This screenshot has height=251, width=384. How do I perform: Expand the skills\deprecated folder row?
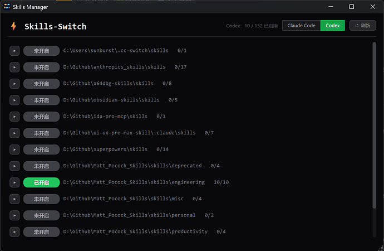(x=14, y=166)
